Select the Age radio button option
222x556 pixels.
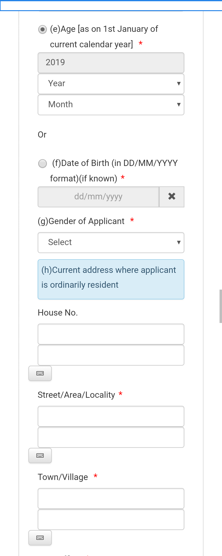click(x=43, y=29)
